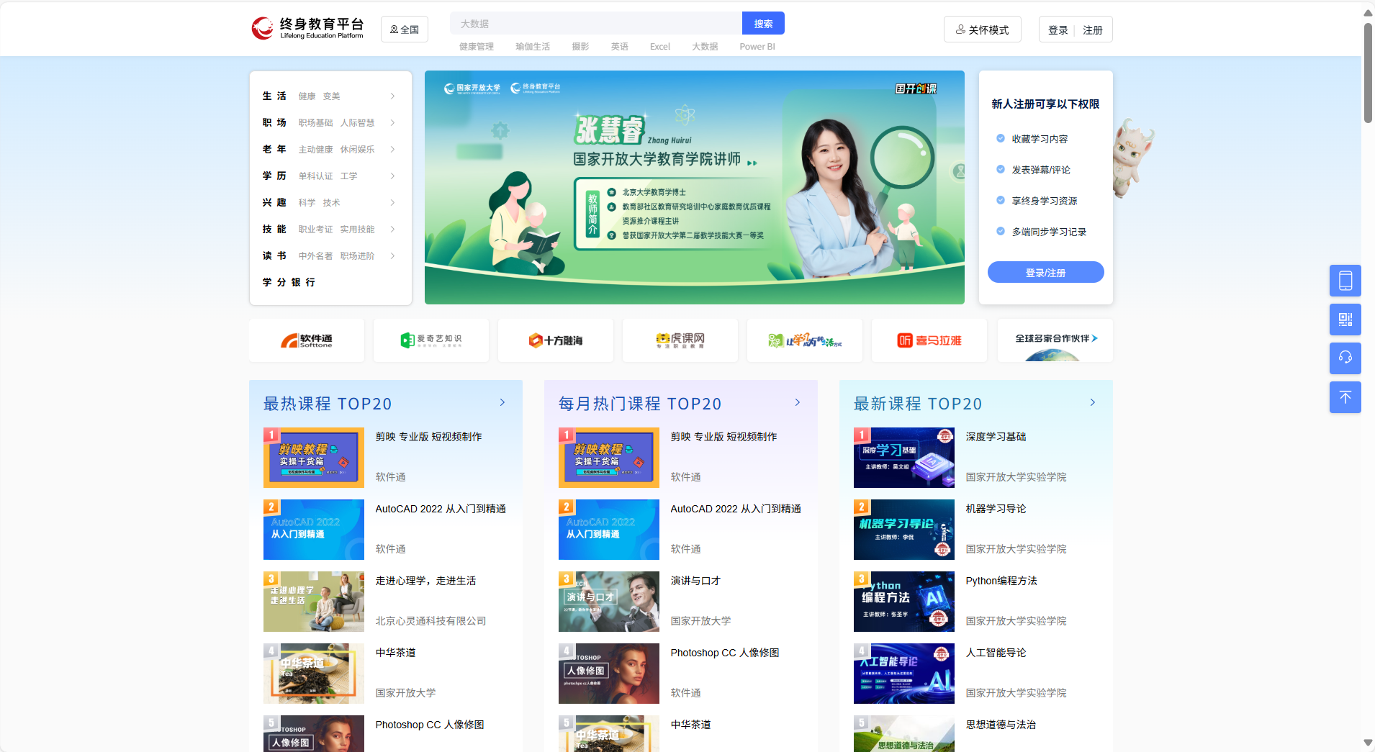Viewport: 1375px width, 752px height.
Task: Expand the 技能 category arrow
Action: click(x=392, y=230)
